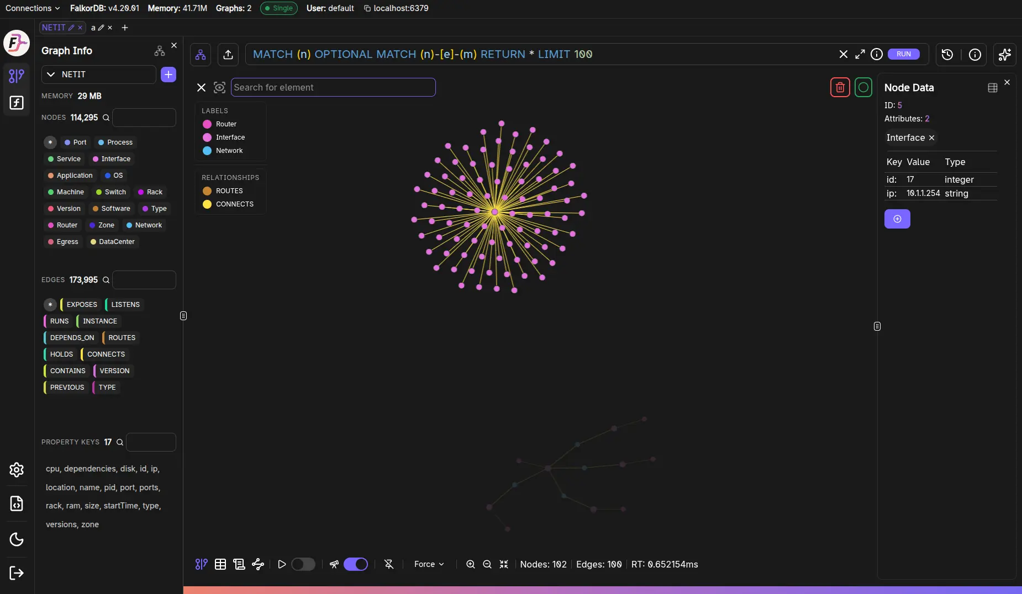1022x594 pixels.
Task: Zoom in on the graph canvas
Action: pos(471,564)
